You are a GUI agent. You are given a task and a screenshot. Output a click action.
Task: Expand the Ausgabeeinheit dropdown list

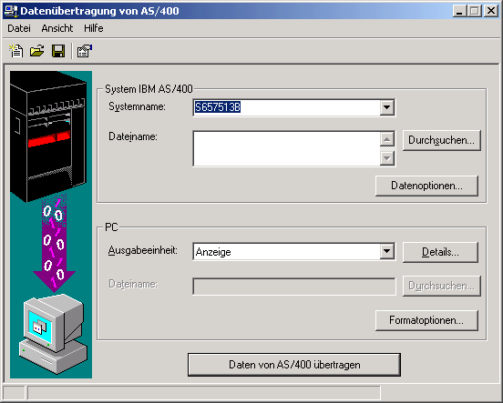pos(387,251)
